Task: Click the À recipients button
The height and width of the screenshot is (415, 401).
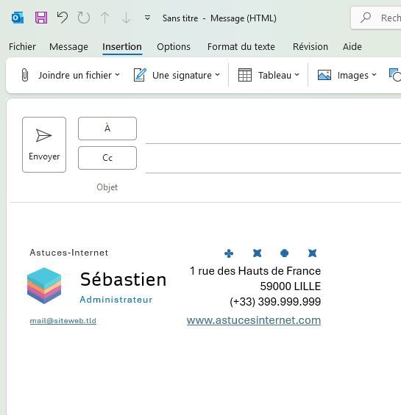Action: [107, 129]
